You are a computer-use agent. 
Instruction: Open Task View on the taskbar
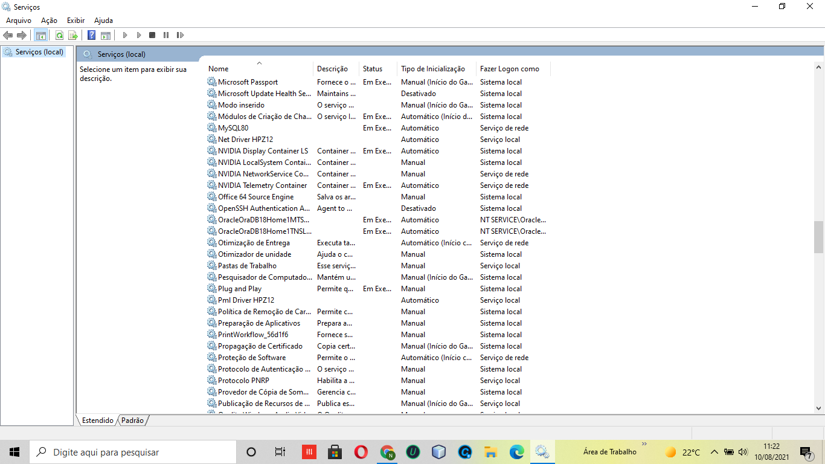pos(280,452)
